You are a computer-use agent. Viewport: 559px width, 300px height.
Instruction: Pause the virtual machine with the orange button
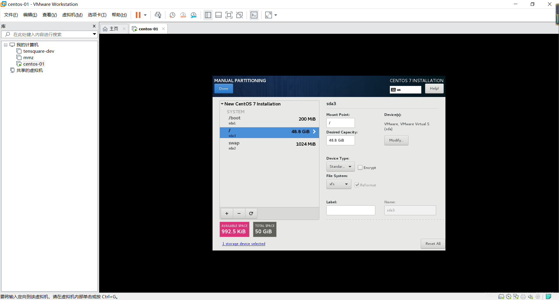point(138,15)
